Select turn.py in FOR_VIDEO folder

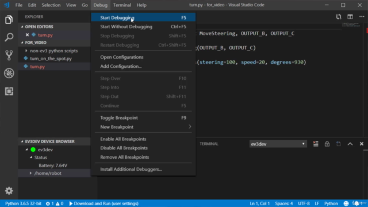[x=55, y=67]
